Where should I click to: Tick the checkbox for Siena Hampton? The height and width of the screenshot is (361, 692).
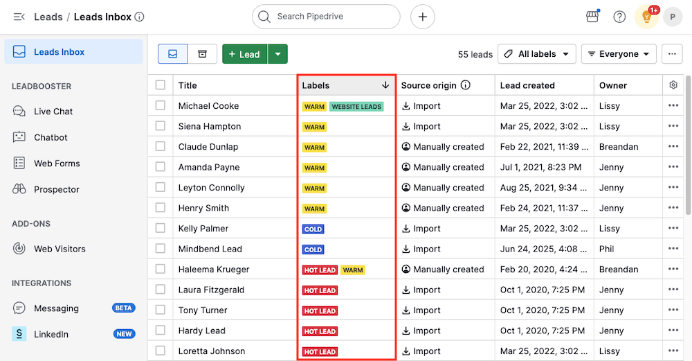pos(161,126)
